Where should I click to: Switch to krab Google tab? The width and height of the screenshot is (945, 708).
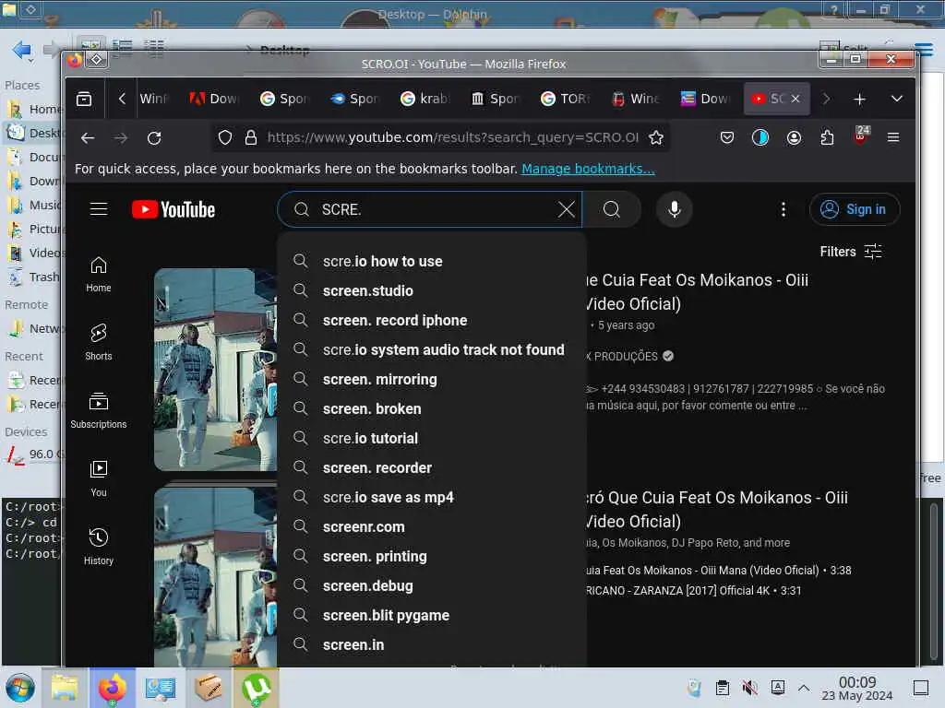pyautogui.click(x=425, y=99)
